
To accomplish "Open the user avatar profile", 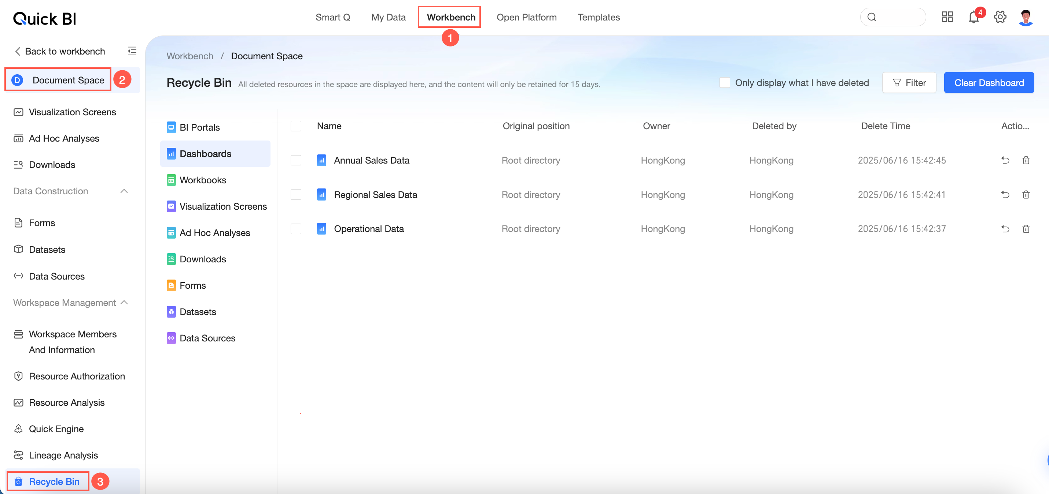I will [1026, 17].
